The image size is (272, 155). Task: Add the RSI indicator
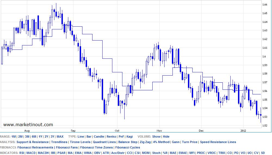[22, 153]
